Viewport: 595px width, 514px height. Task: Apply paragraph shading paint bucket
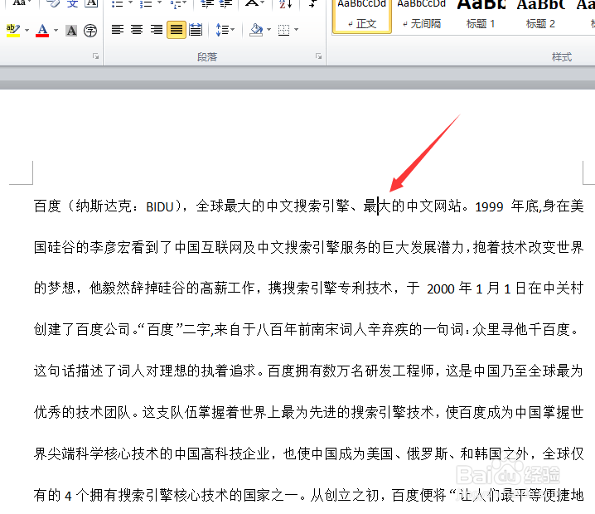tap(257, 30)
